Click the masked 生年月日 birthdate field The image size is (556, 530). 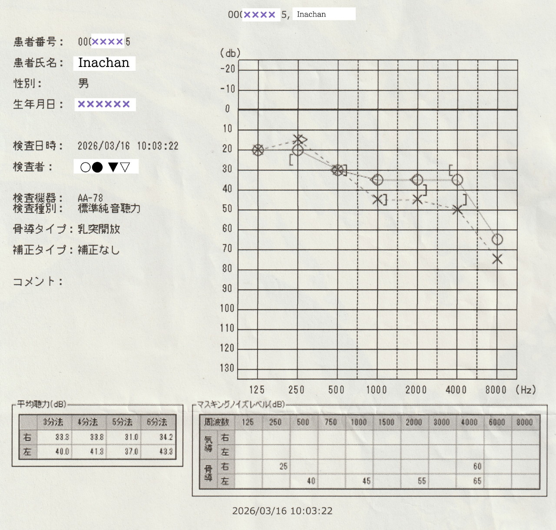click(104, 104)
